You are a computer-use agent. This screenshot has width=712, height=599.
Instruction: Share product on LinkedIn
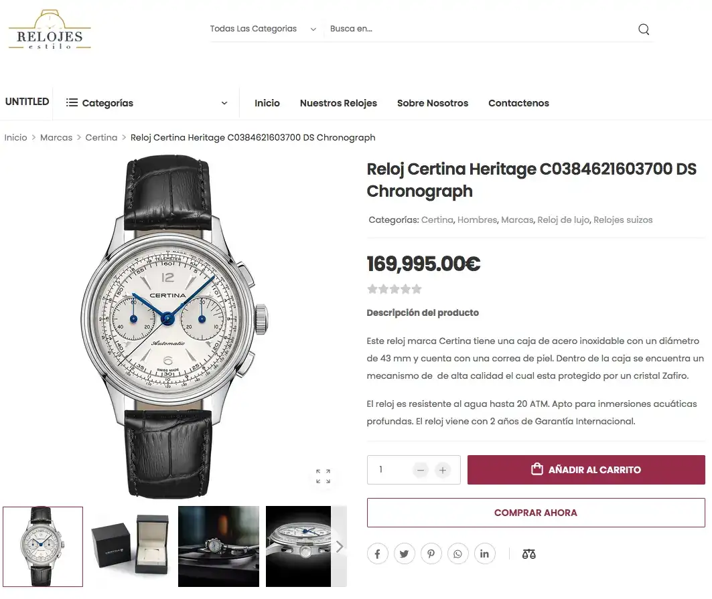coord(484,553)
